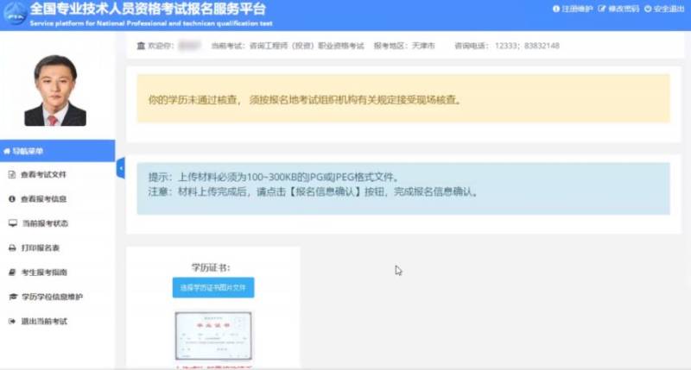Click the printer icon for 打印报名表
The image size is (691, 370).
12,248
